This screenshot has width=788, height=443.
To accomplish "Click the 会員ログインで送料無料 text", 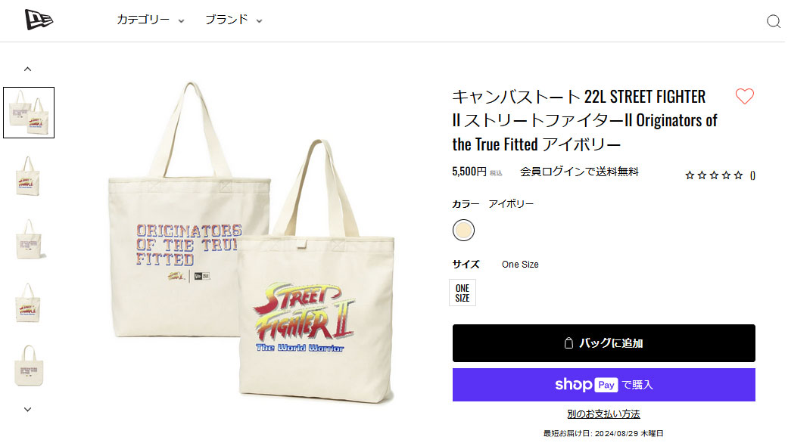I will (x=579, y=172).
